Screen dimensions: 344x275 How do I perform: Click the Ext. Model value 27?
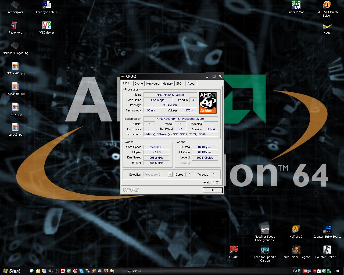coord(180,129)
